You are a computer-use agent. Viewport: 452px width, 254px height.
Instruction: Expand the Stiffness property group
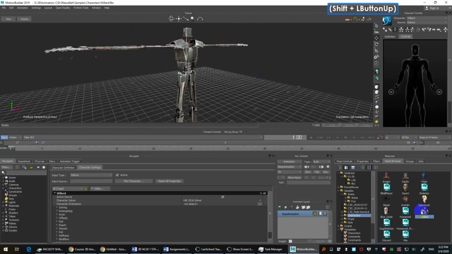coord(57,236)
